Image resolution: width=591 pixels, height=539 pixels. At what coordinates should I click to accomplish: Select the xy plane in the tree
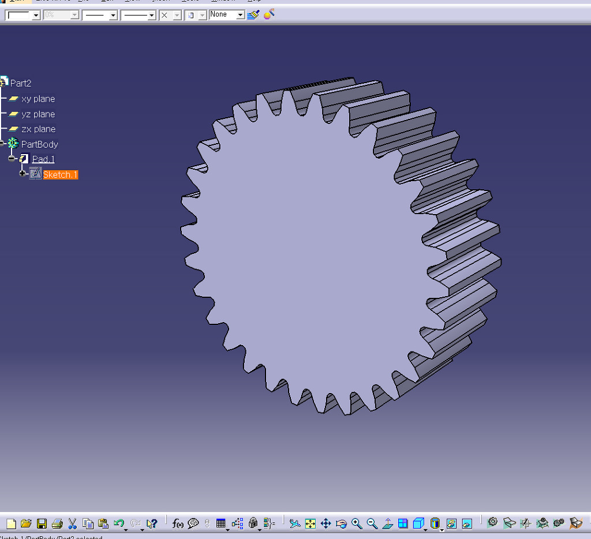point(38,99)
